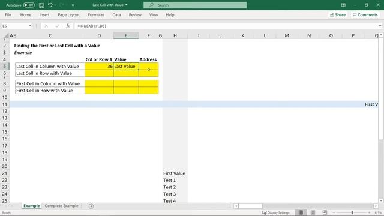Open the Help ribbon tab
Screen dimensions: 384x216
click(170, 14)
